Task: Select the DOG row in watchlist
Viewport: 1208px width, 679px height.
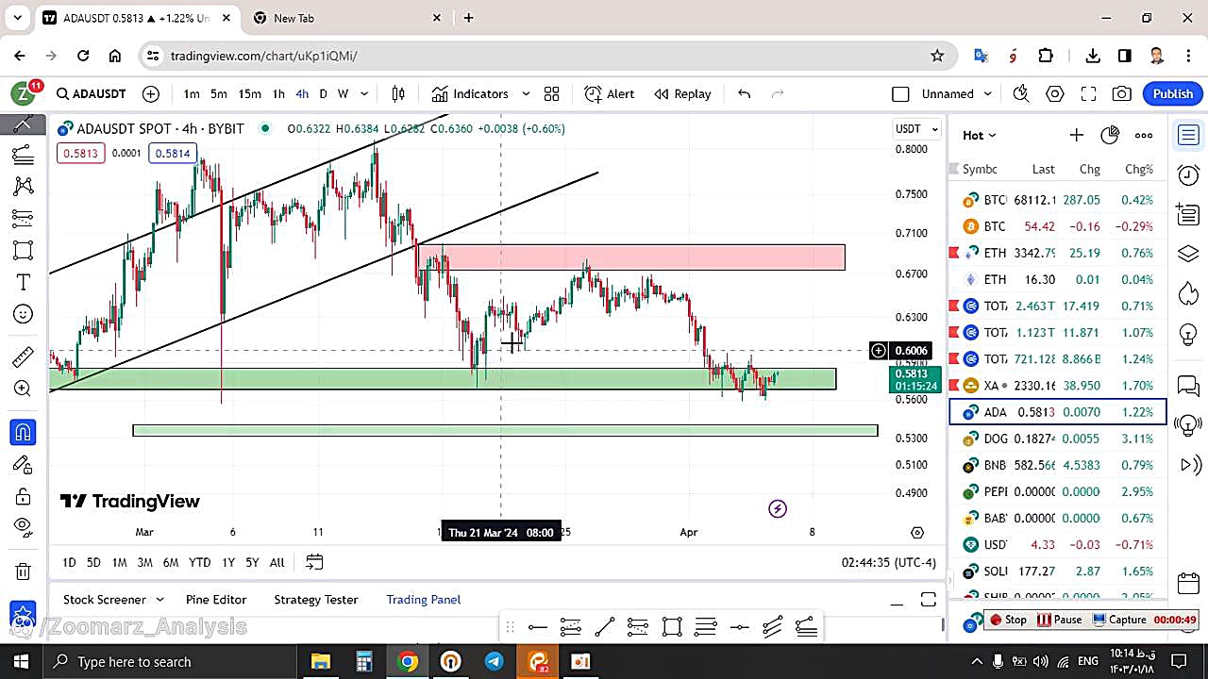Action: (1058, 439)
